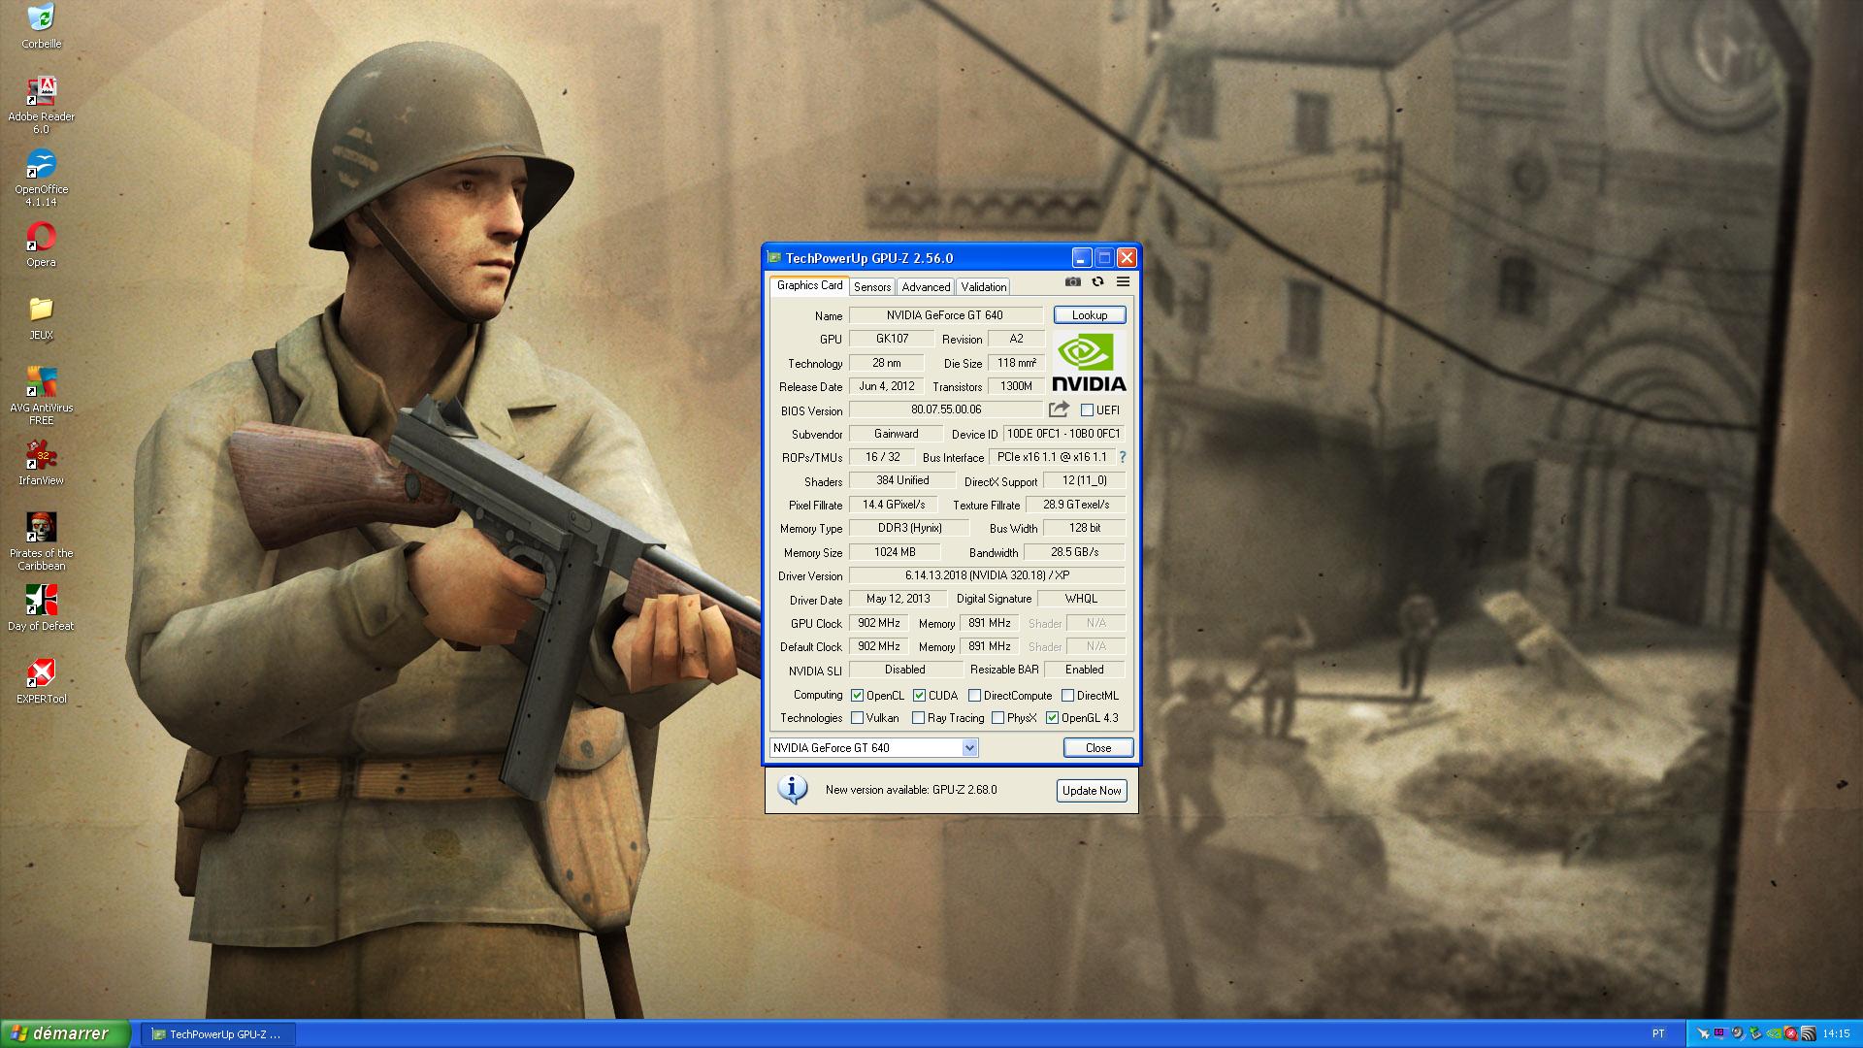Image resolution: width=1863 pixels, height=1048 pixels.
Task: Click the GPU-Z refresh icon
Action: point(1097,282)
